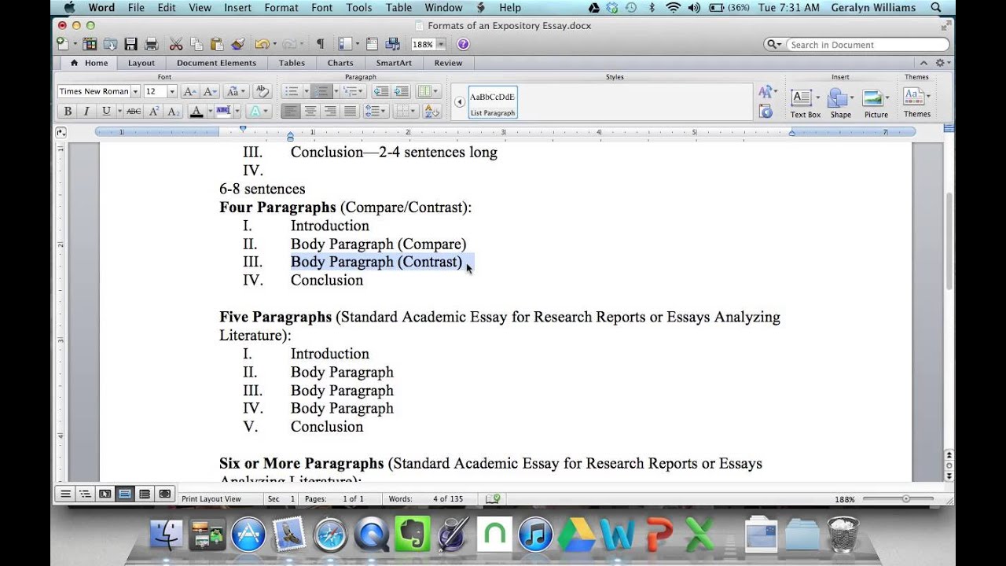Open Word Help purple question icon
The width and height of the screenshot is (1006, 566).
click(463, 44)
